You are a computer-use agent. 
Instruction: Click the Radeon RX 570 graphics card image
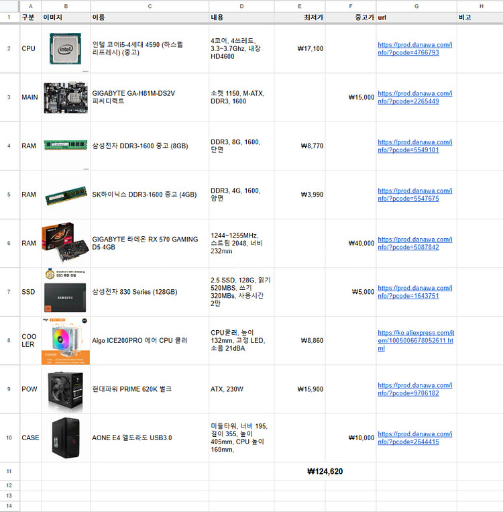tap(65, 242)
